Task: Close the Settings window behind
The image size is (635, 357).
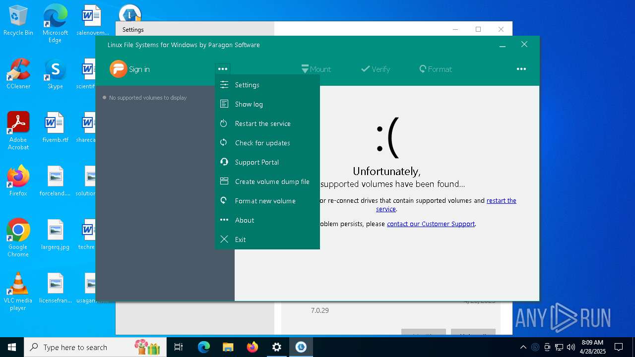Action: [501, 29]
